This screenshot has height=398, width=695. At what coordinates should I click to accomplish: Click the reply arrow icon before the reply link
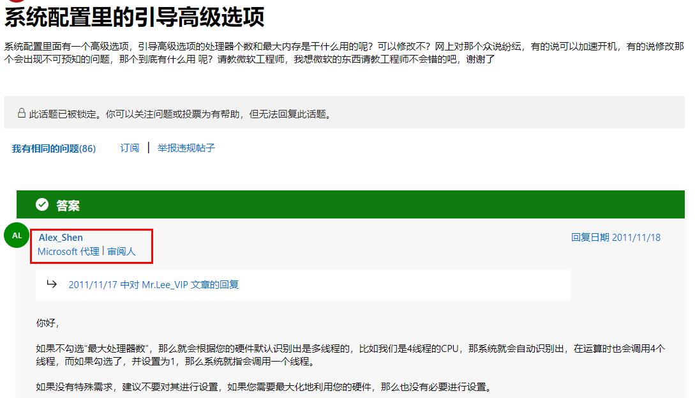pyautogui.click(x=52, y=284)
